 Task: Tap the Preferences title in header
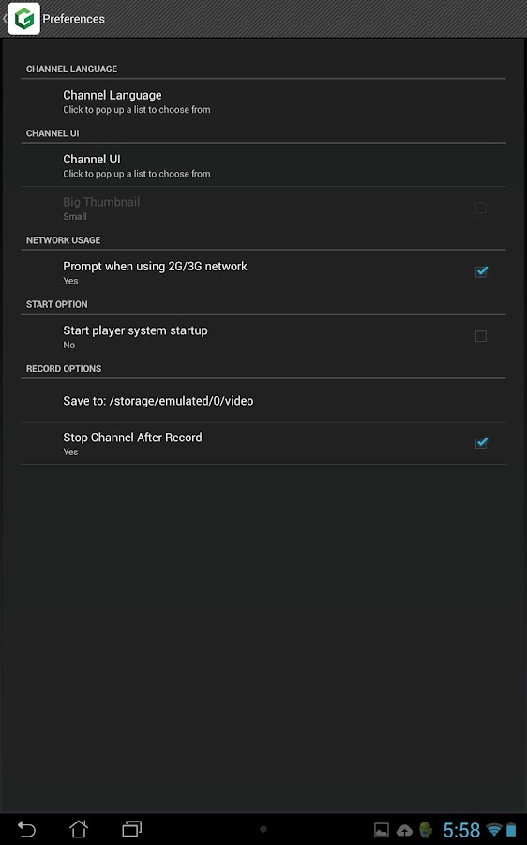pos(74,19)
